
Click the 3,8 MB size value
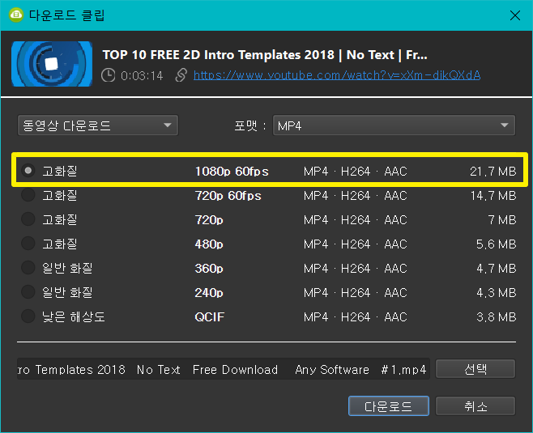(497, 316)
